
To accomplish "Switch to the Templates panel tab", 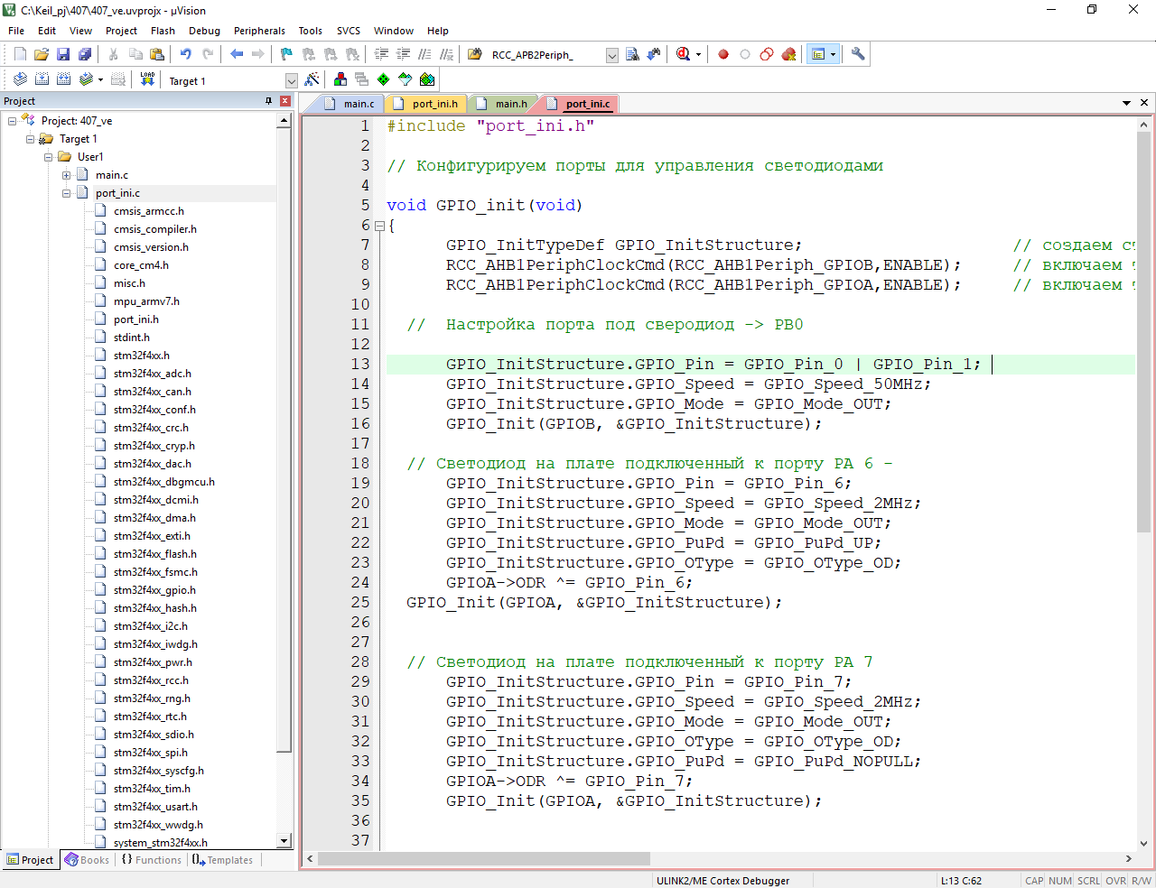I will click(x=222, y=860).
